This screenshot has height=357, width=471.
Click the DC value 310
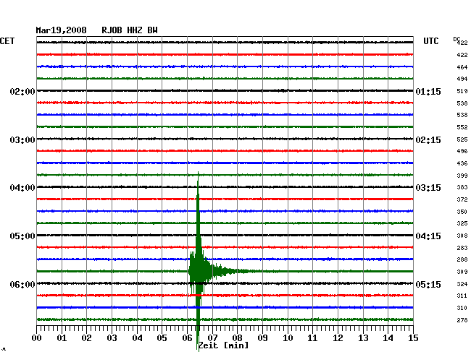click(462, 308)
